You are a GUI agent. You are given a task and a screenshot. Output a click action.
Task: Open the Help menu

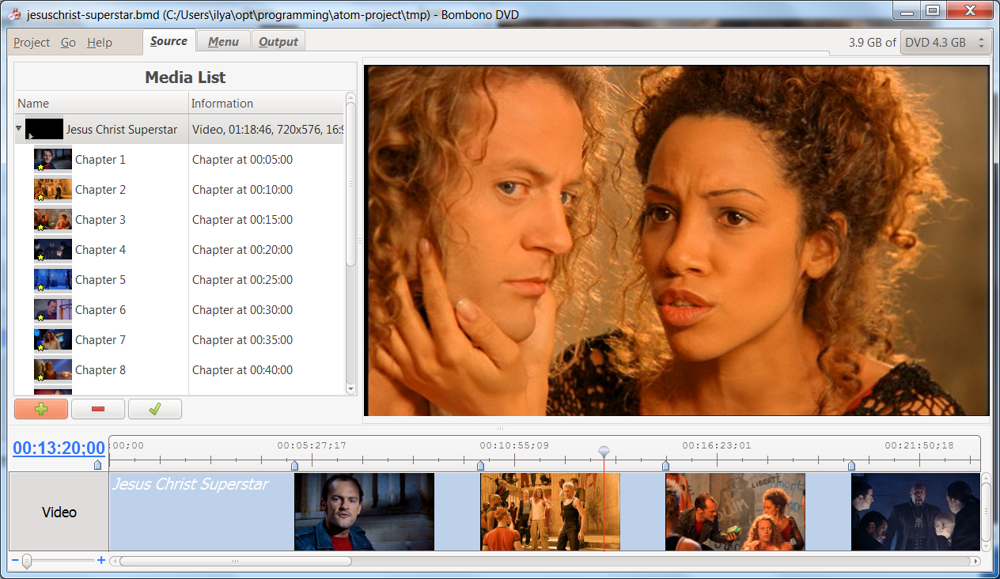click(x=100, y=43)
